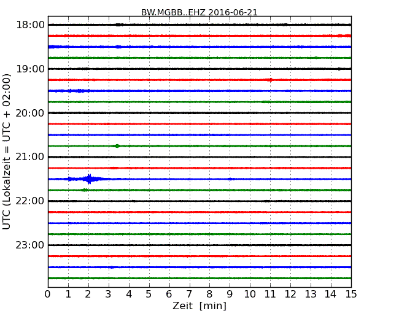This screenshot has height=319, width=399.
Task: Click x-axis tick label 12
Action: (x=290, y=294)
